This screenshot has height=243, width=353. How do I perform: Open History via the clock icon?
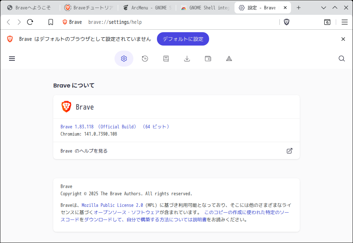(145, 59)
